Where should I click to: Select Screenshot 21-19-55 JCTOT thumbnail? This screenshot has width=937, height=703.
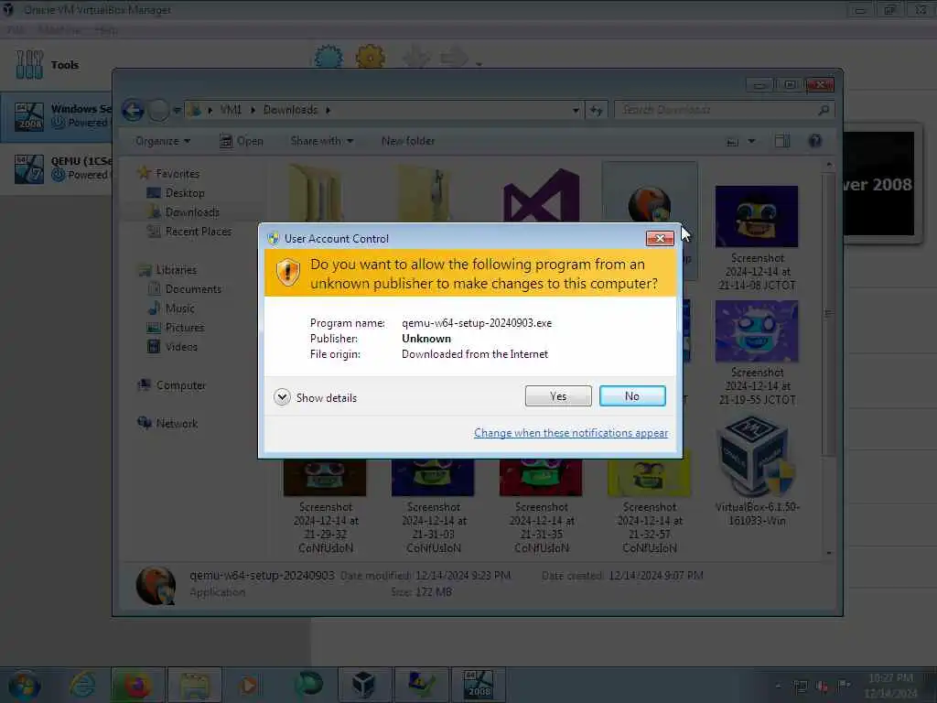757,331
